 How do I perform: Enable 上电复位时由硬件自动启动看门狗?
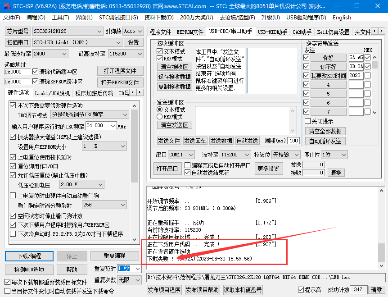click(x=13, y=196)
